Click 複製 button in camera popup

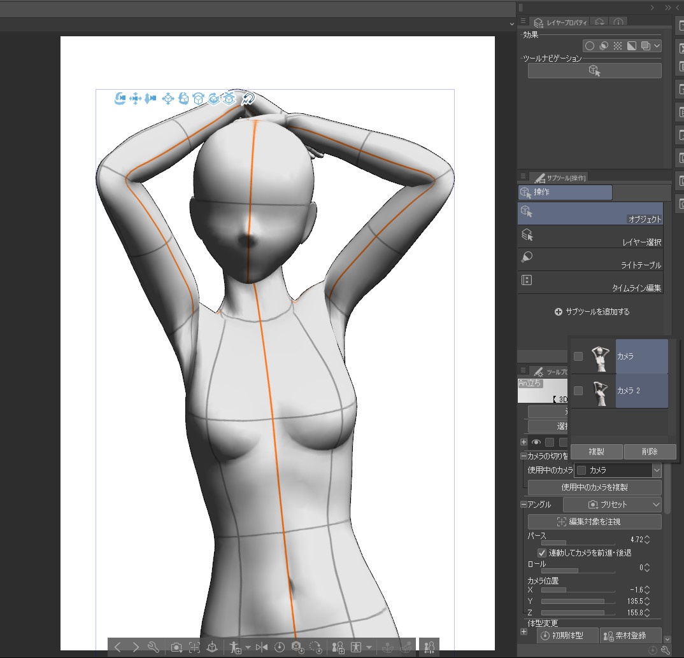596,451
